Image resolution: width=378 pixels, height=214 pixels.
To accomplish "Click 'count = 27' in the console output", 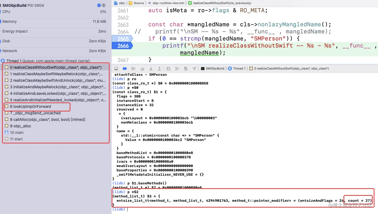I will tap(360, 201).
